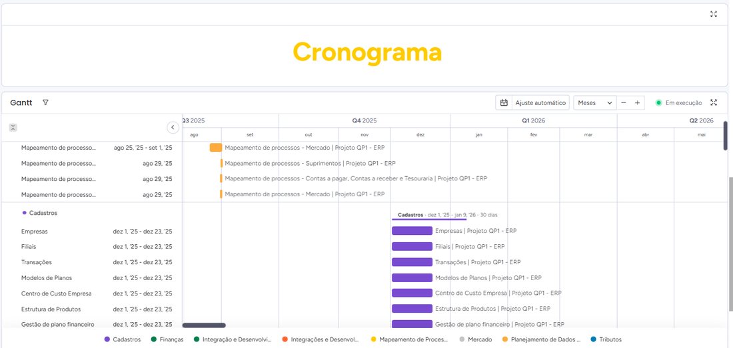Toggle Mercado legend item
Screen dimensions: 733x348
pos(476,339)
